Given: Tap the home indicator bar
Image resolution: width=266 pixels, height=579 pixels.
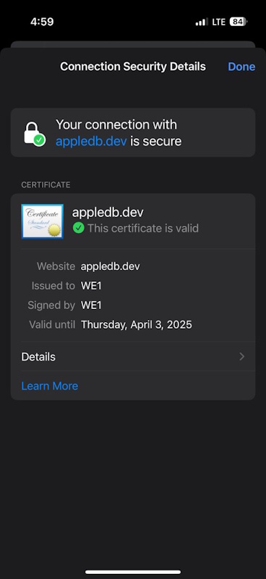Looking at the screenshot, I should [x=133, y=572].
